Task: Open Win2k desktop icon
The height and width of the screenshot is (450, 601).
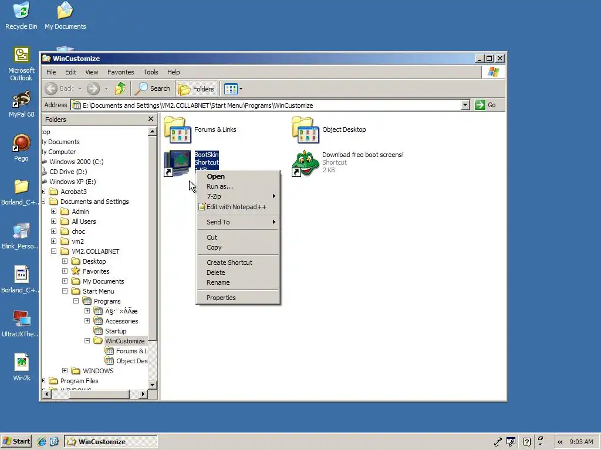Action: (22, 367)
